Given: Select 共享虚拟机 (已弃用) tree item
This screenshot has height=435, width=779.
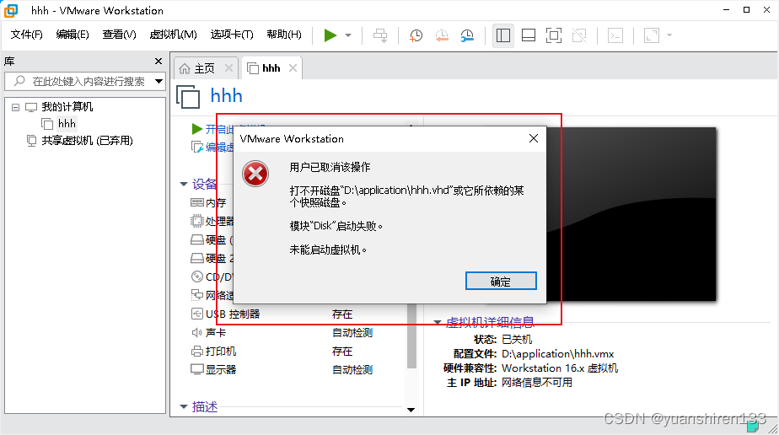Looking at the screenshot, I should 87,141.
